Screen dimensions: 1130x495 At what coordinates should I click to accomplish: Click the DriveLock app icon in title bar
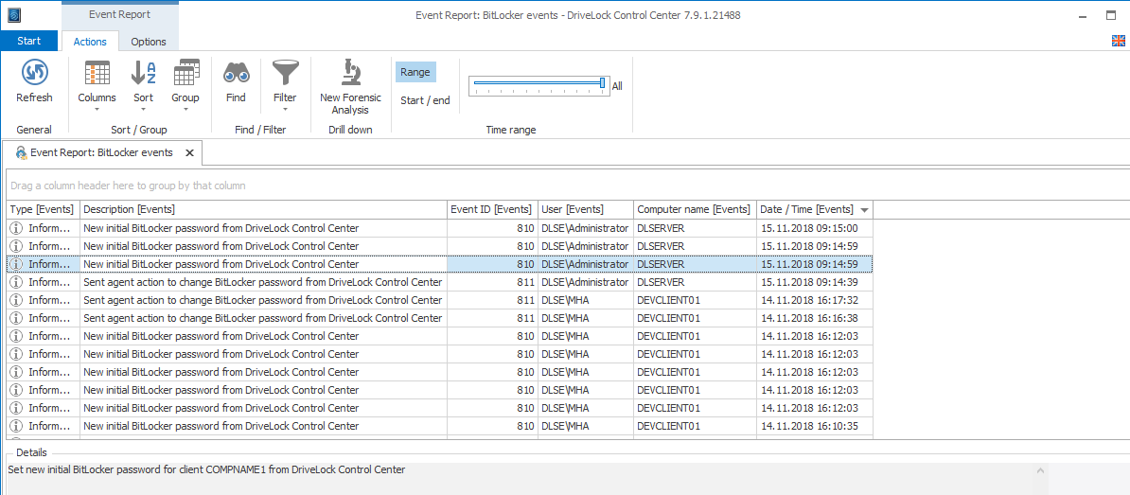point(14,15)
